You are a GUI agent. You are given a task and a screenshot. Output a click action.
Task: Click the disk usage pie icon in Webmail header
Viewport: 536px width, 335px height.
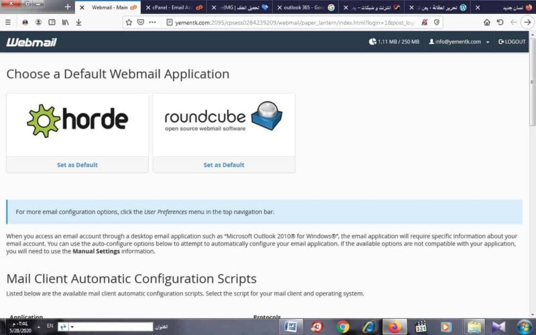[373, 42]
